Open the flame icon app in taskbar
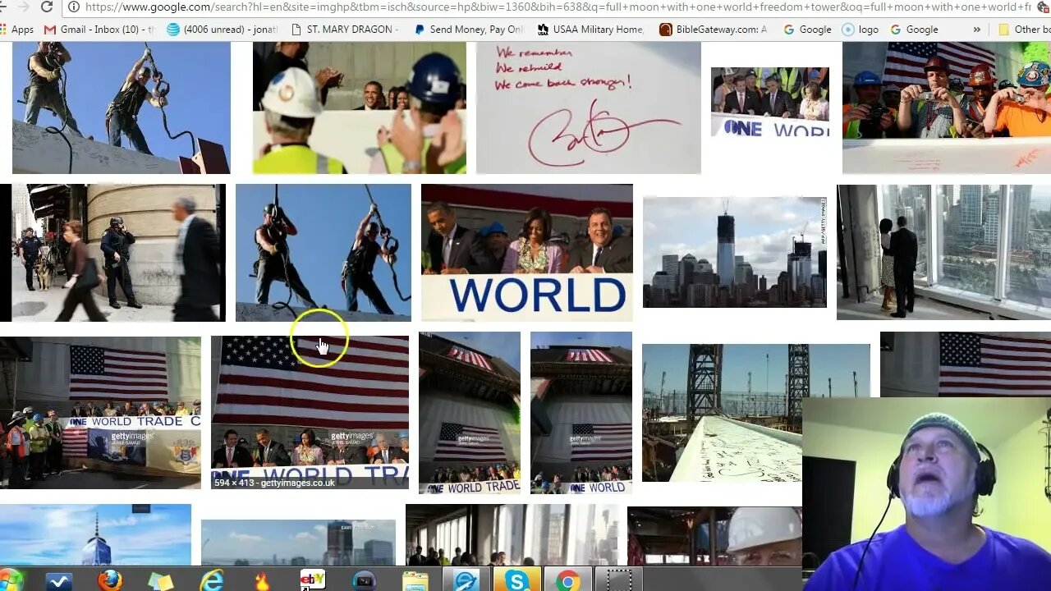 (262, 580)
